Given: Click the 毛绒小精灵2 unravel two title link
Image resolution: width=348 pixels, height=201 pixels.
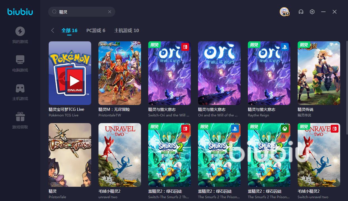Looking at the screenshot, I should [x=109, y=191].
